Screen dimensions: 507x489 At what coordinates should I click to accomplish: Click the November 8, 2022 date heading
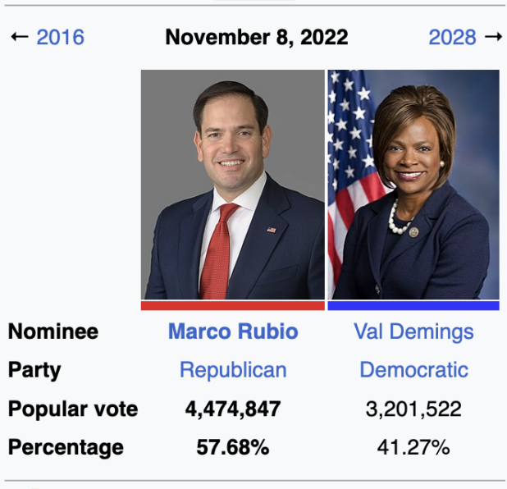point(256,37)
